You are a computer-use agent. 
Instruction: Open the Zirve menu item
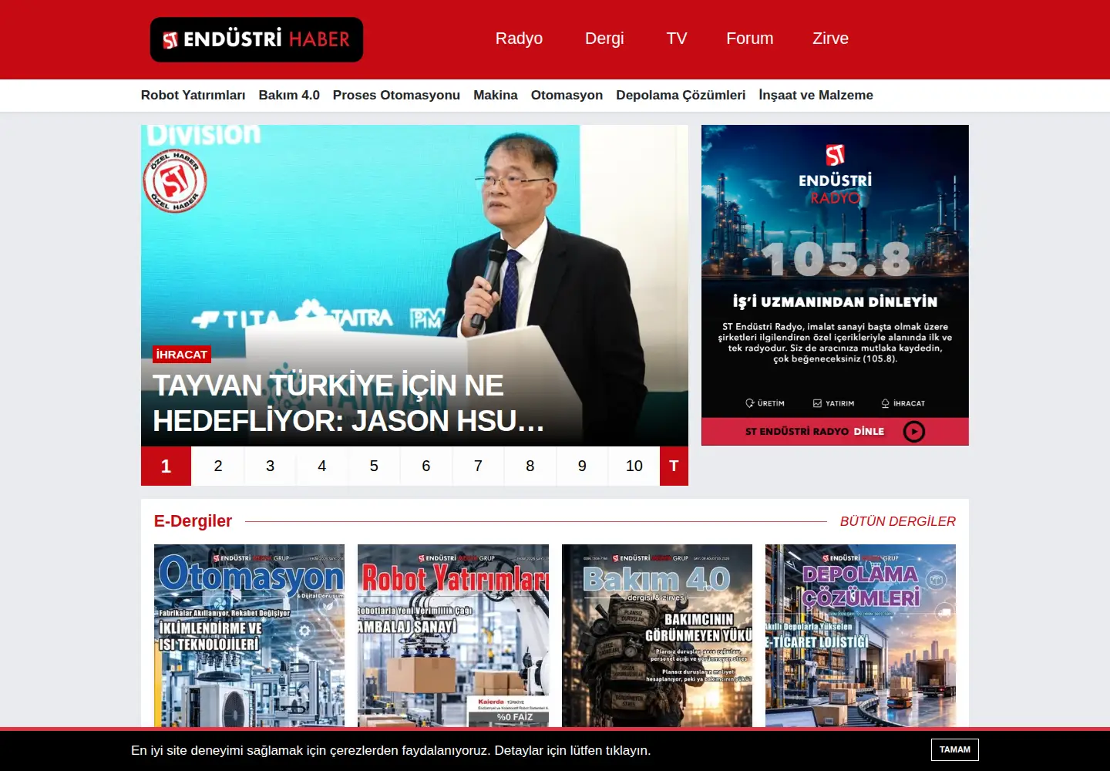coord(830,39)
